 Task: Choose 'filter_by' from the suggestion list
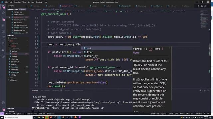point(106,56)
